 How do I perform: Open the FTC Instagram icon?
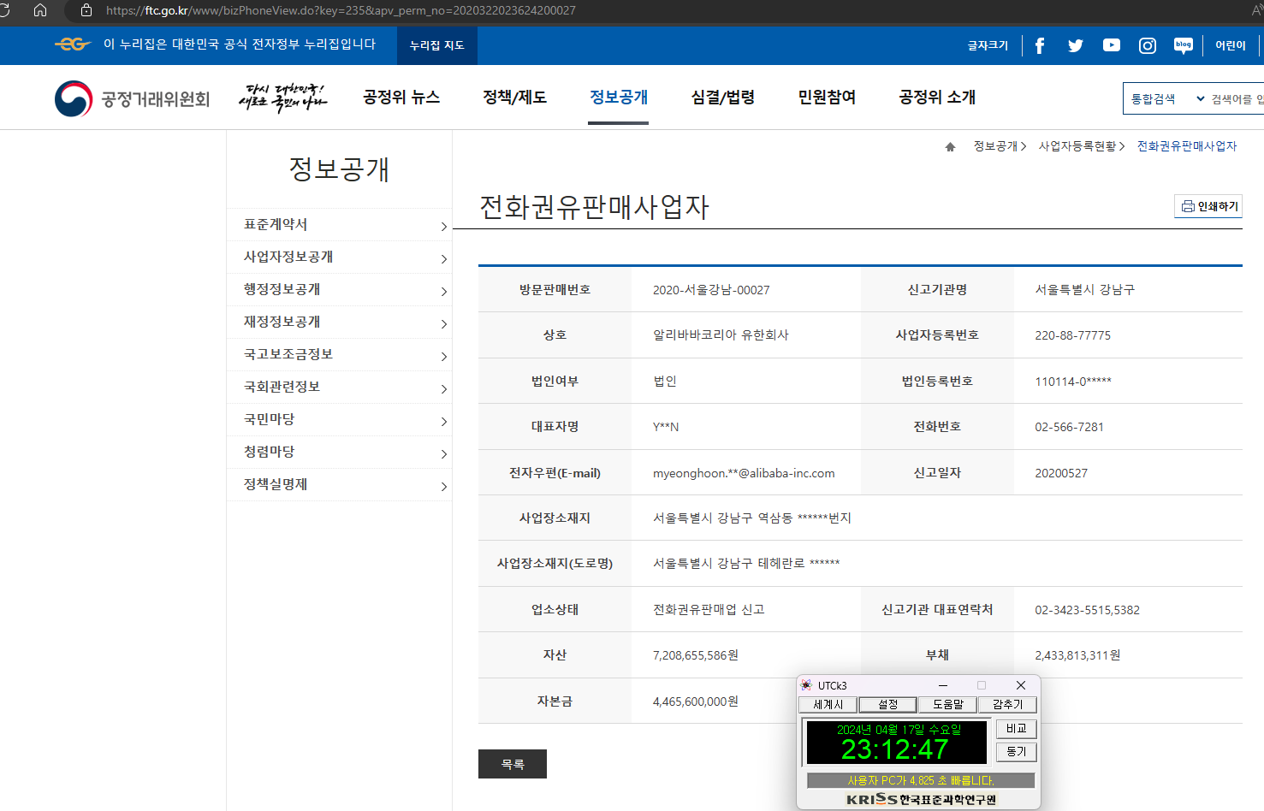pyautogui.click(x=1148, y=45)
